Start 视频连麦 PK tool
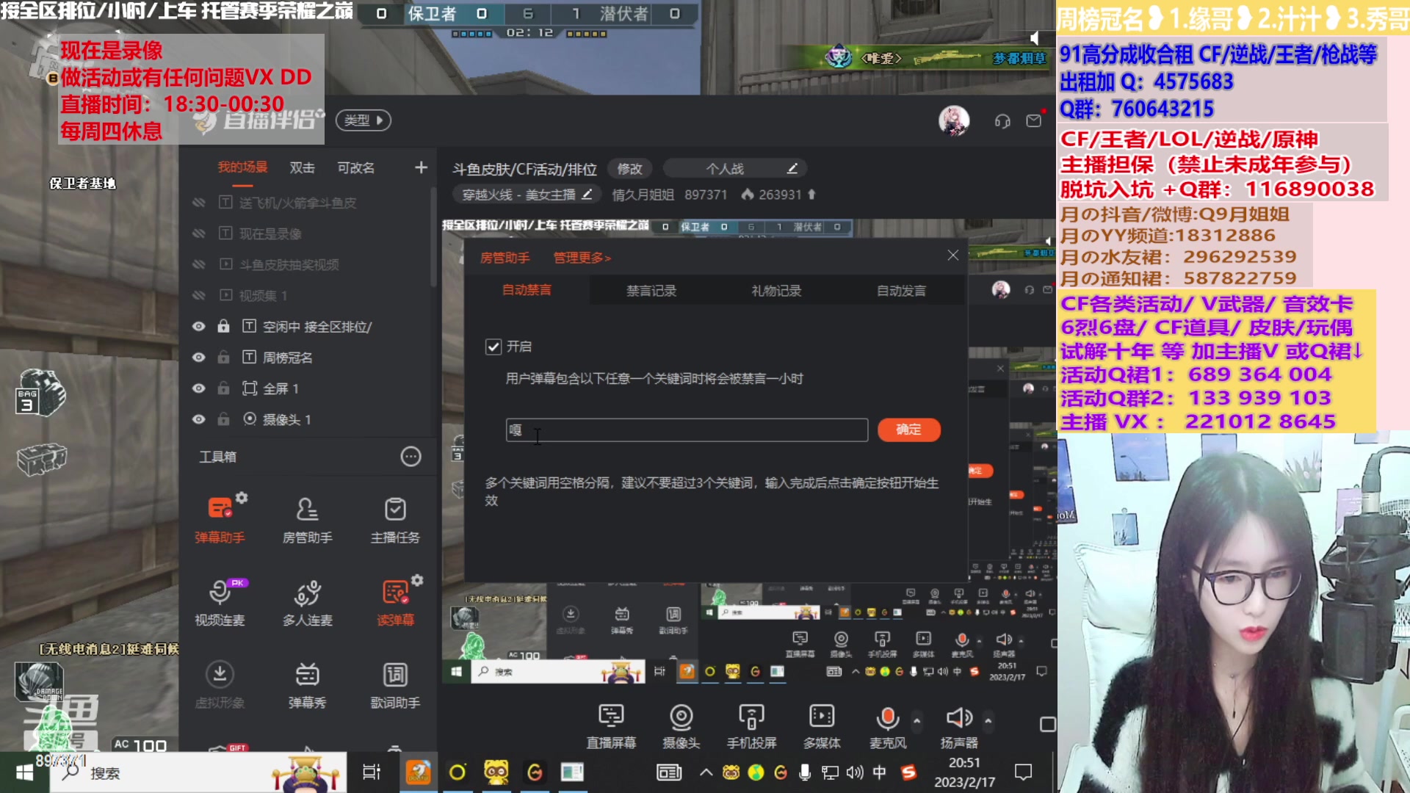The image size is (1410, 793). pyautogui.click(x=220, y=603)
